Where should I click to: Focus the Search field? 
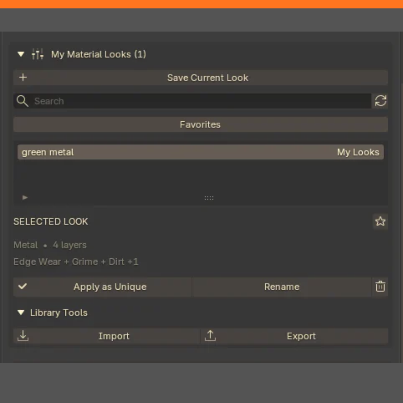pos(192,101)
